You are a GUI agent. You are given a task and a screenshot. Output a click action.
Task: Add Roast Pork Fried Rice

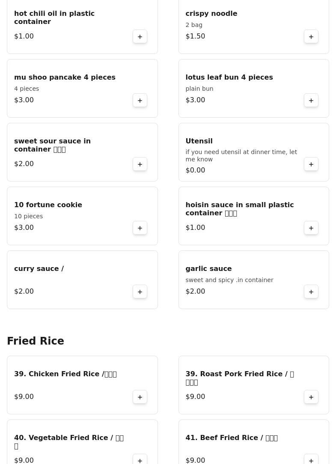click(311, 397)
